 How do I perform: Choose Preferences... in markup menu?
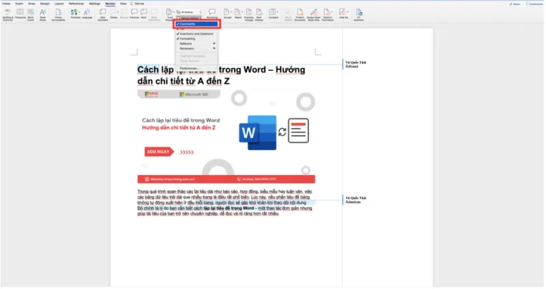click(x=197, y=68)
